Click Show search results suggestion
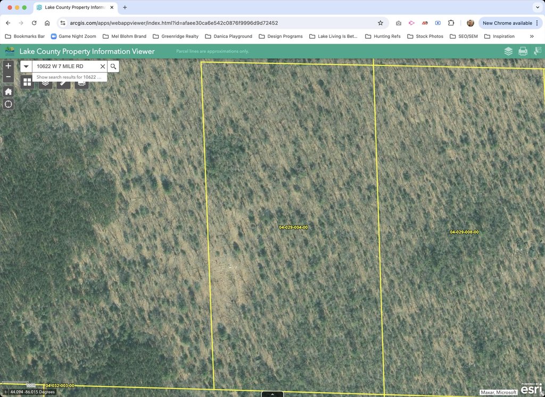This screenshot has width=545, height=397. [x=69, y=77]
